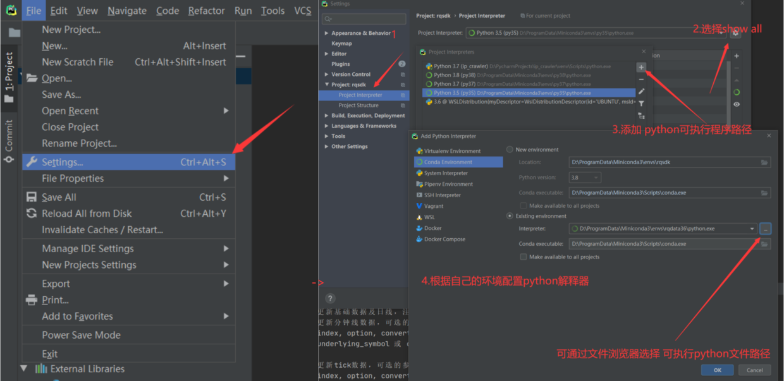Add interpreter with the plus icon
Screen dimensions: 784x381
pyautogui.click(x=641, y=67)
